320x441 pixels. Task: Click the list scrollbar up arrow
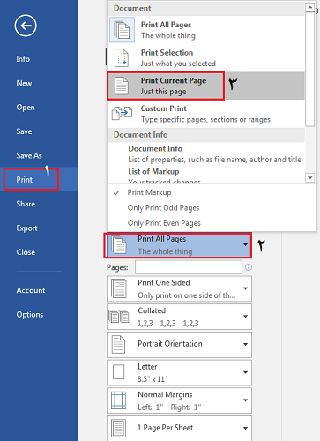[x=309, y=7]
